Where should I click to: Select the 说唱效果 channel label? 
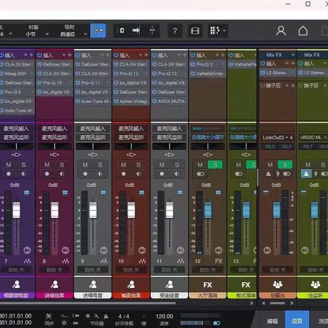click(x=54, y=295)
